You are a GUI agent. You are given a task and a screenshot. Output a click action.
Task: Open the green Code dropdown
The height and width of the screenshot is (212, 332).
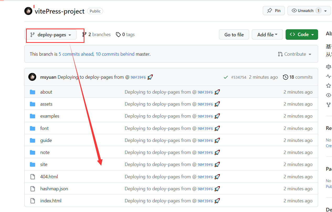tap(302, 35)
